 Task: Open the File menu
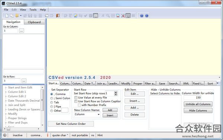[6, 10]
